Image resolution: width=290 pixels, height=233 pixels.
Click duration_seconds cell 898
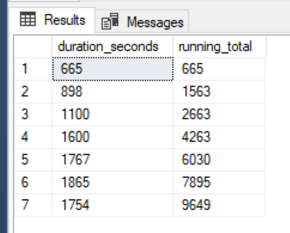(x=113, y=91)
